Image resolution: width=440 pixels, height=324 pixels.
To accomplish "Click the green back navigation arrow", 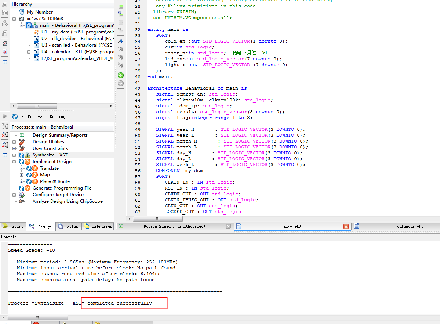I will point(121,75).
